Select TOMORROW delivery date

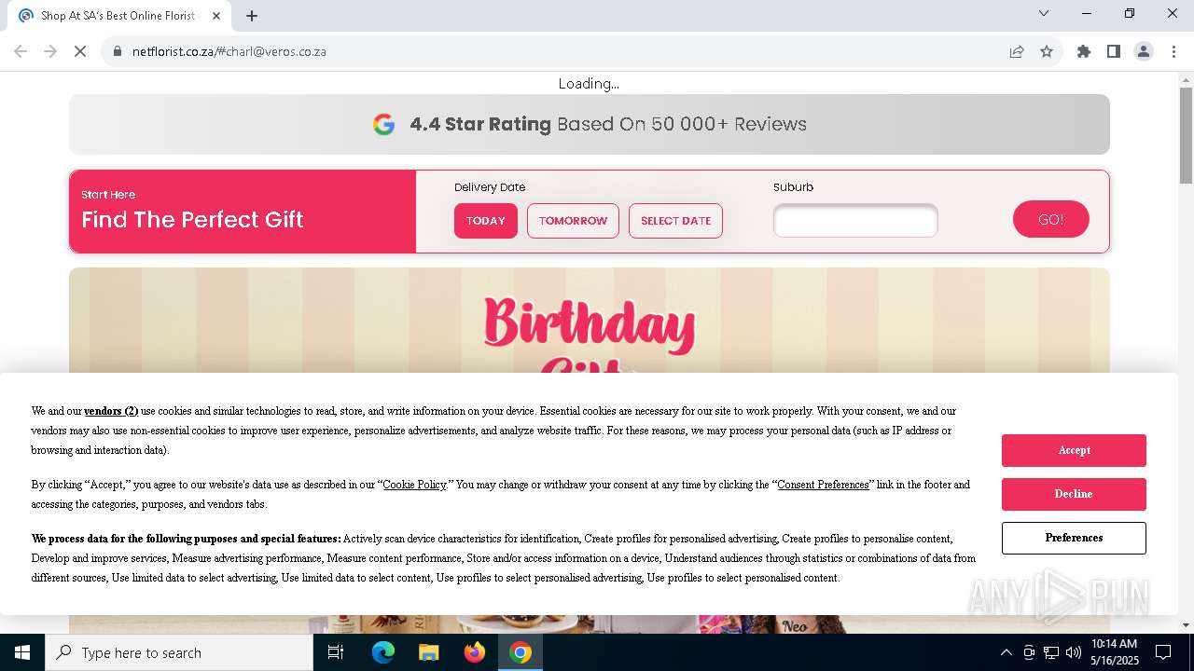[573, 221]
